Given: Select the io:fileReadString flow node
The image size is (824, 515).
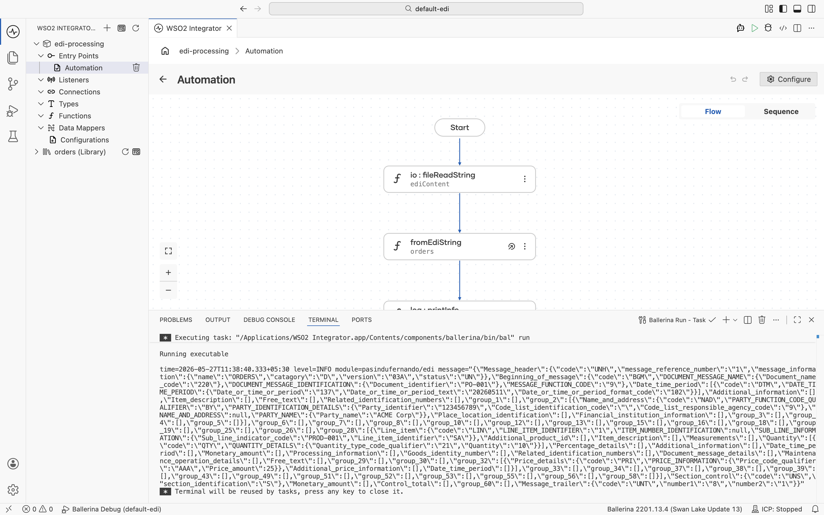Looking at the screenshot, I should point(460,179).
